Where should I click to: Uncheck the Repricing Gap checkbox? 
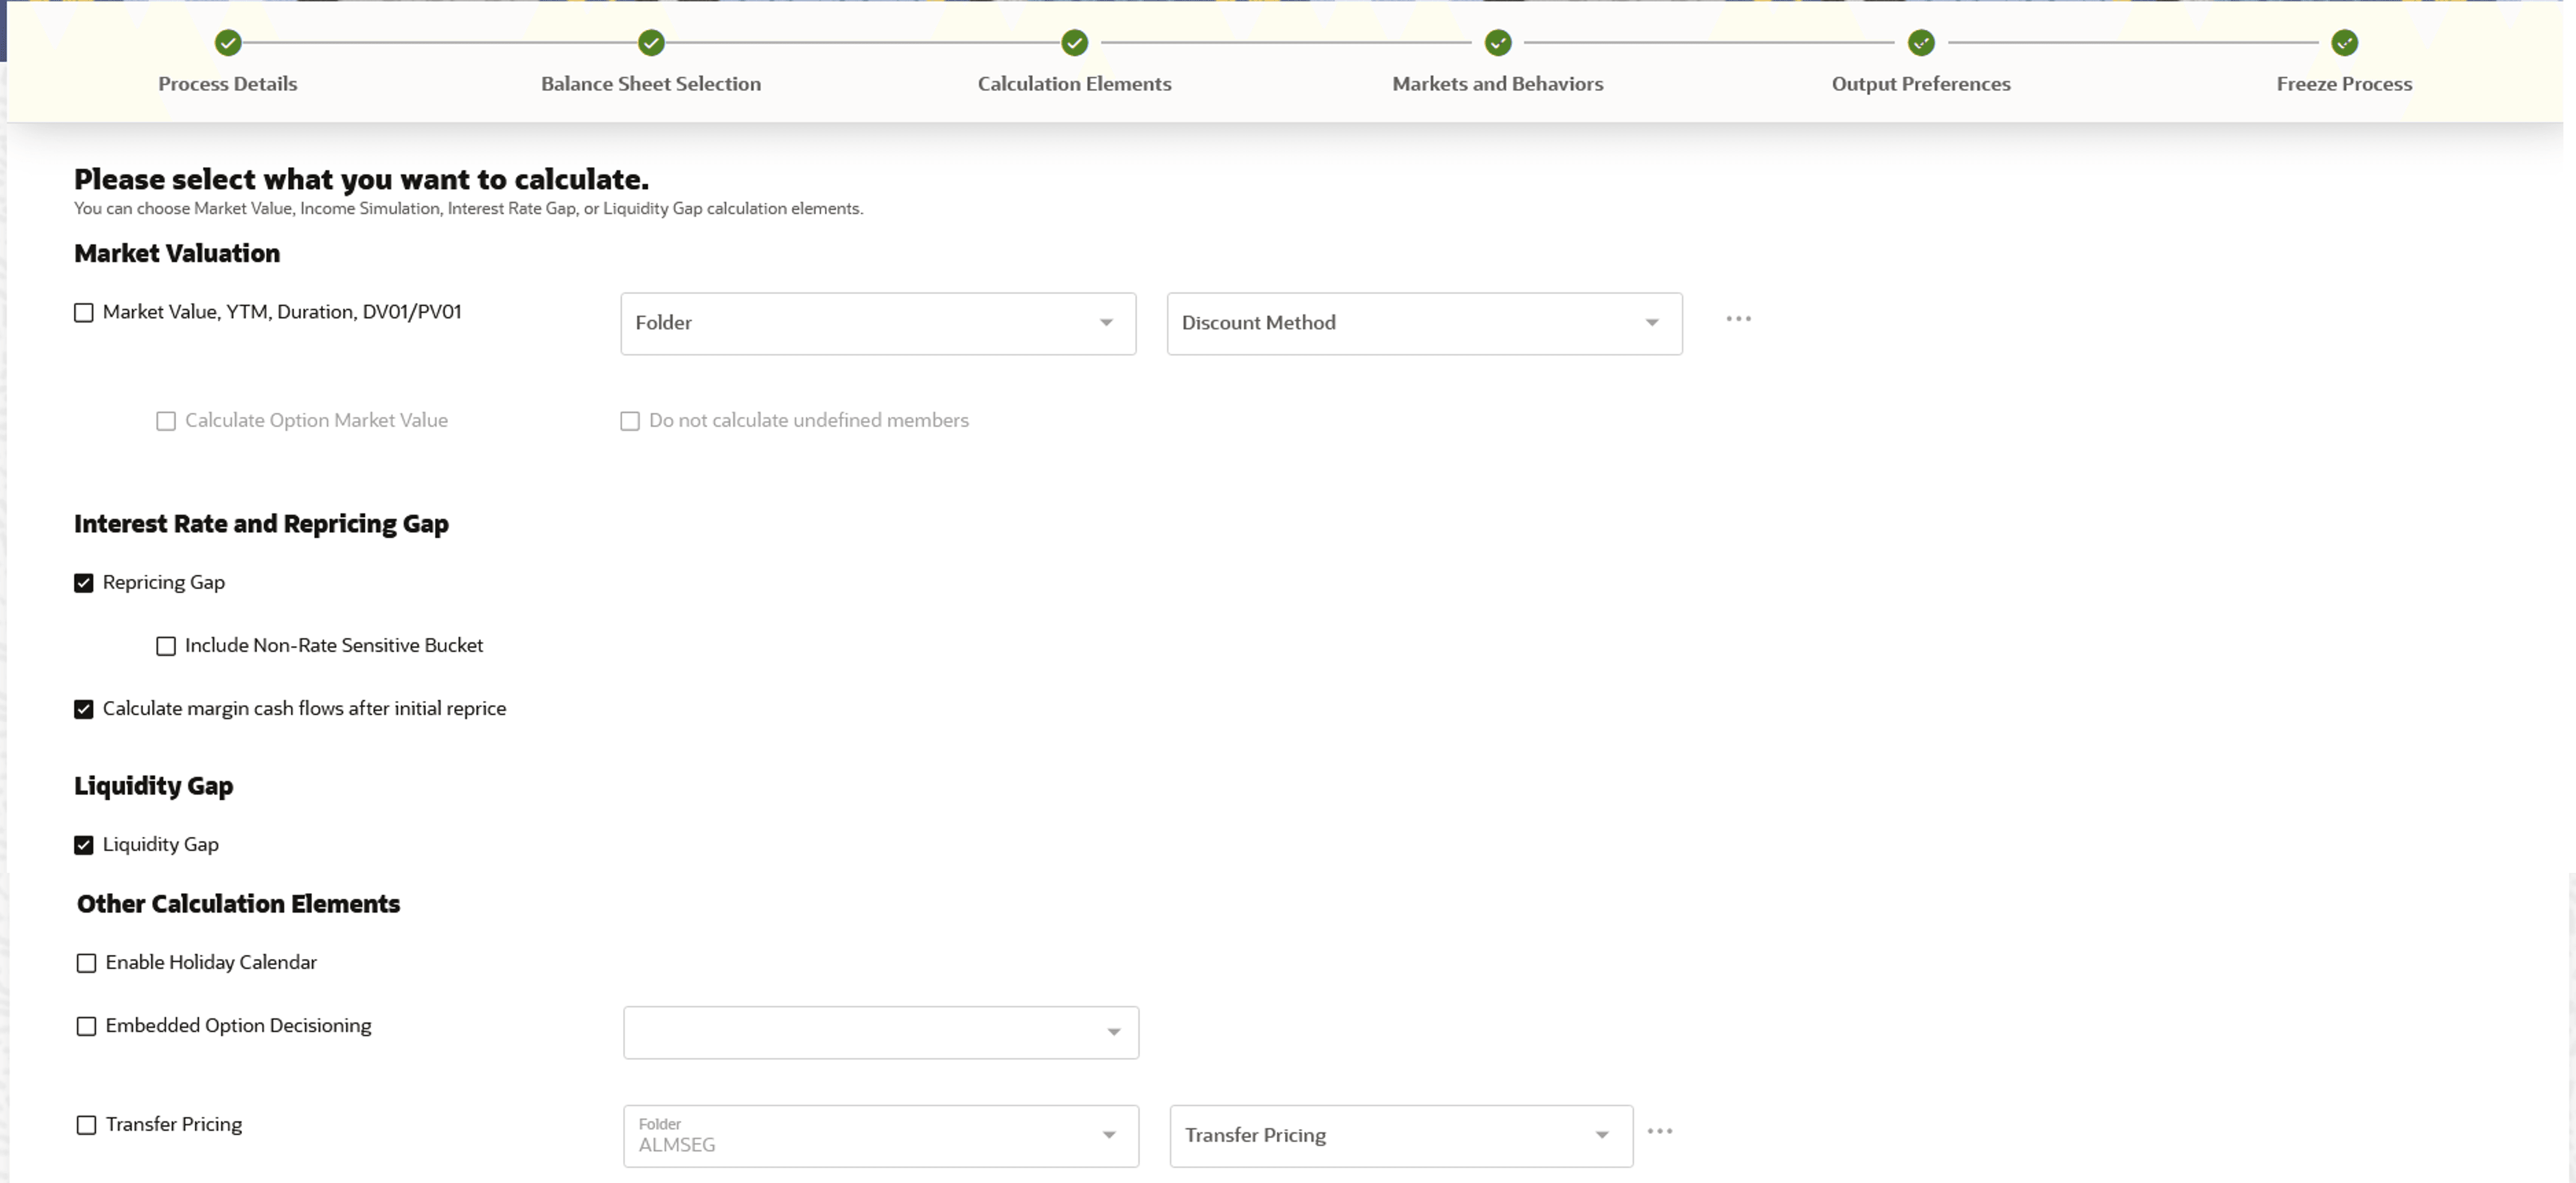coord(84,584)
